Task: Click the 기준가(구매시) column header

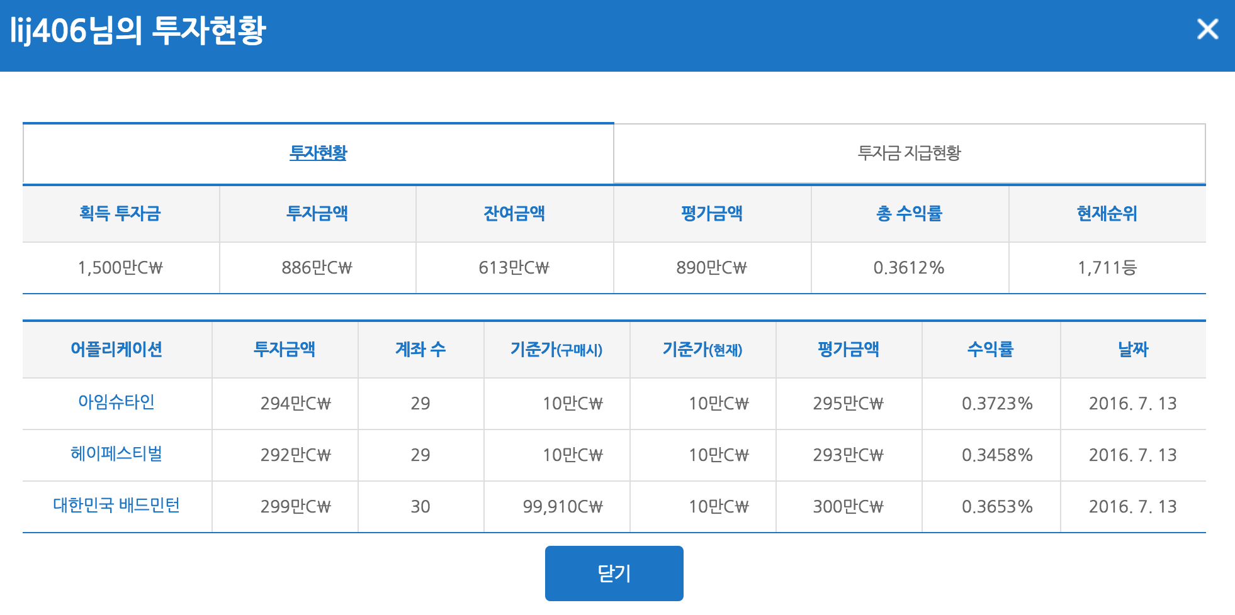Action: [x=556, y=350]
